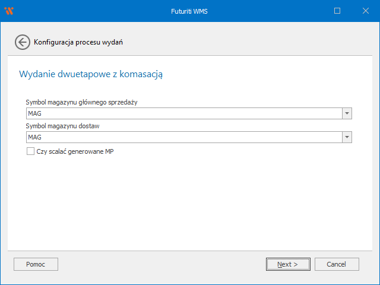This screenshot has width=380, height=285.
Task: Proceed with the Next > button
Action: (x=288, y=264)
